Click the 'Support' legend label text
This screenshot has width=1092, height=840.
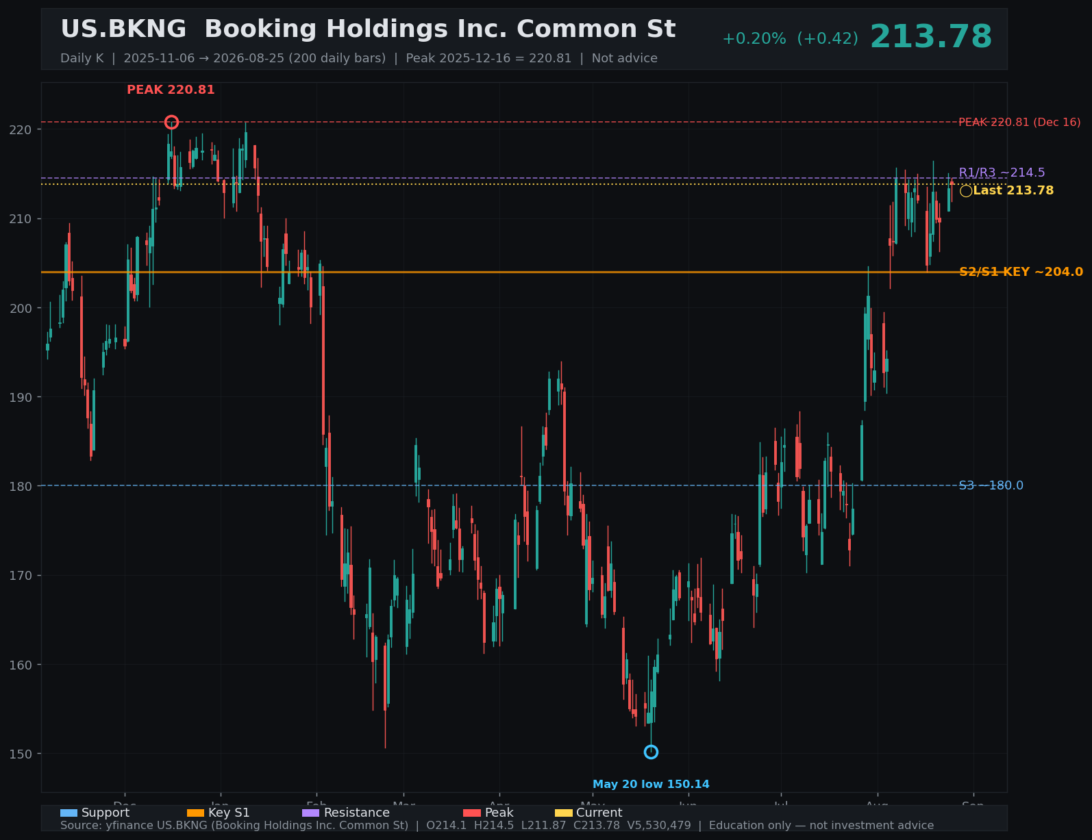tap(106, 813)
